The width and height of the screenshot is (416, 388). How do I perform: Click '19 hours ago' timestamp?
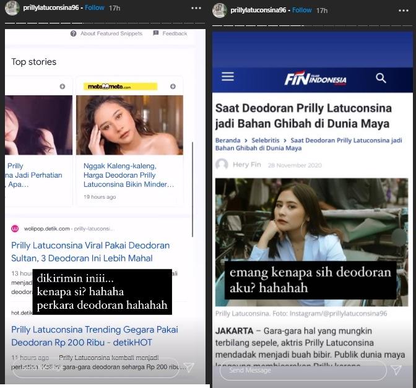(x=100, y=197)
